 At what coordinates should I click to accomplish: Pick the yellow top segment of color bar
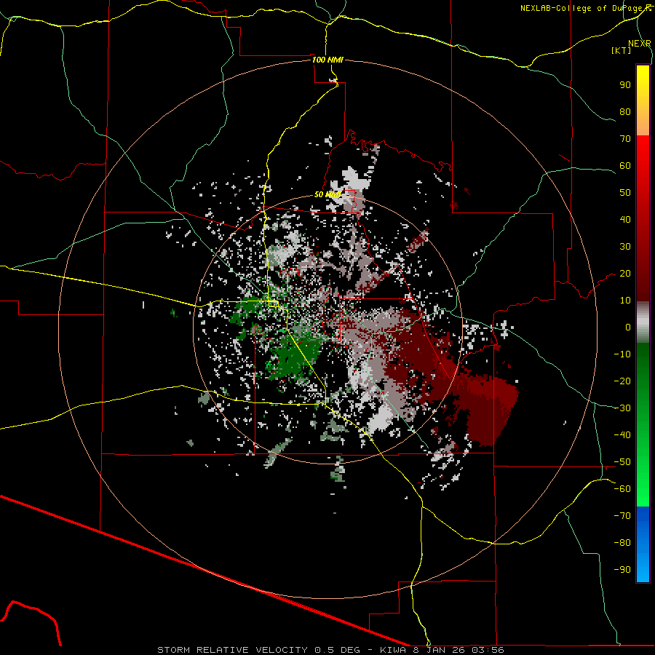coord(643,100)
